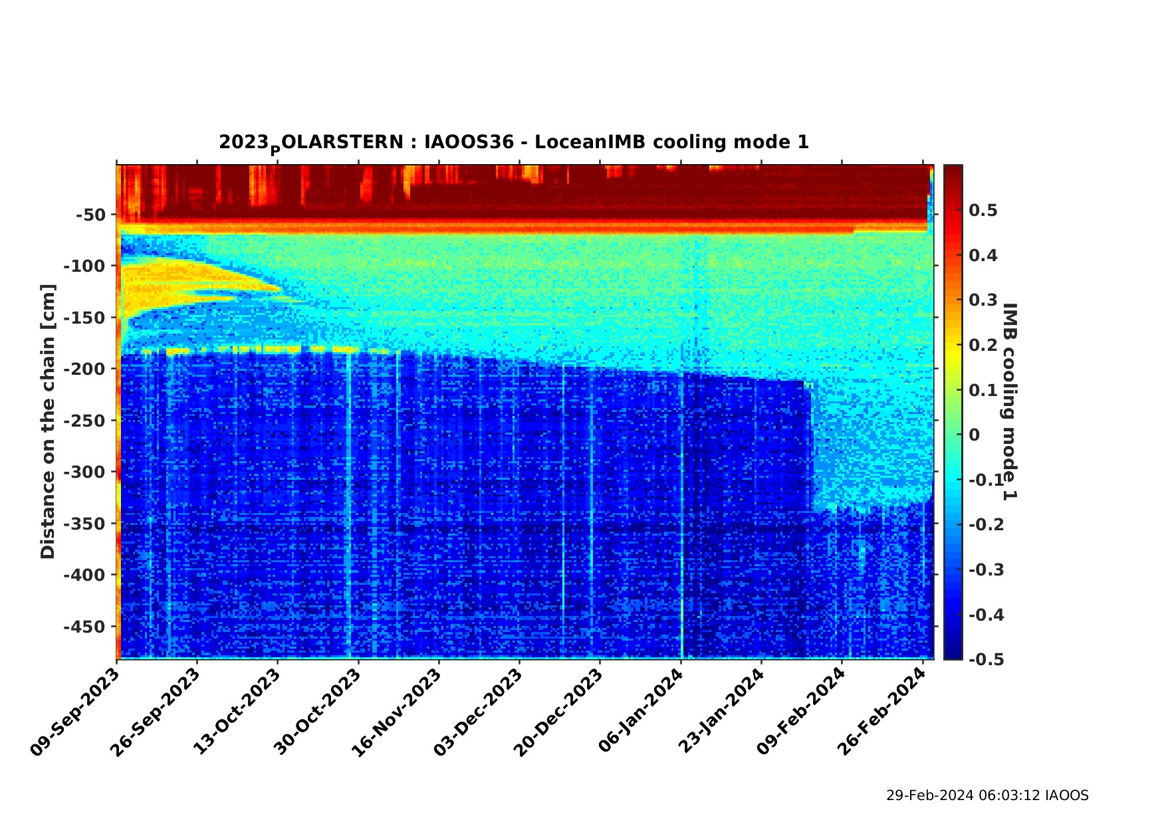The width and height of the screenshot is (1166, 824).
Task: Click the 29-Feb-2024 IAOOS timestamp text
Action: pos(987,795)
